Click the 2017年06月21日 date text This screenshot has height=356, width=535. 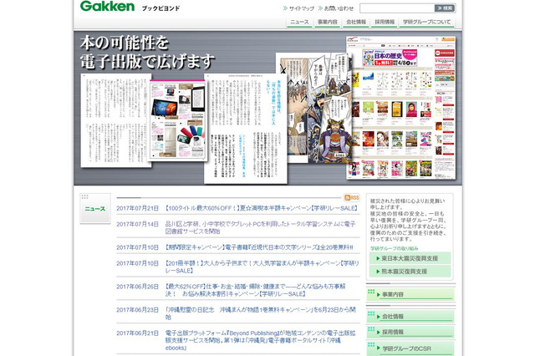(137, 333)
